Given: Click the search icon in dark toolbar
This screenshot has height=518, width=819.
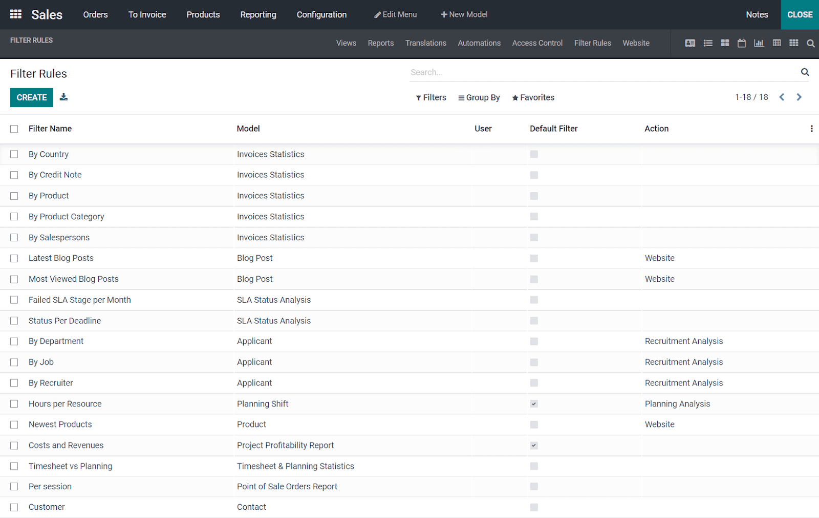Looking at the screenshot, I should click(x=811, y=44).
